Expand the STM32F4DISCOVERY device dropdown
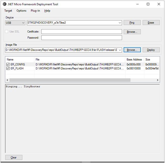The image size is (165, 163). pyautogui.click(x=120, y=23)
